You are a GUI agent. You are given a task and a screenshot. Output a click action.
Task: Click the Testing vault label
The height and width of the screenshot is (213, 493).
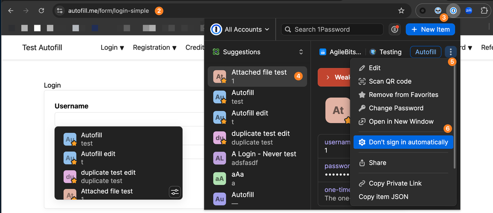pyautogui.click(x=386, y=52)
